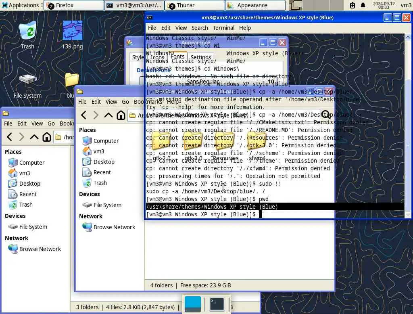This screenshot has height=314, width=413.
Task: Select vm3 home in middle Thunar sidebar
Action: [x=94, y=151]
